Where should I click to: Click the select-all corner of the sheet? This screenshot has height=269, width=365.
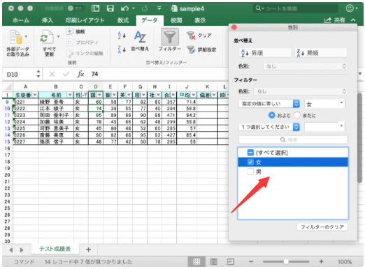8,87
